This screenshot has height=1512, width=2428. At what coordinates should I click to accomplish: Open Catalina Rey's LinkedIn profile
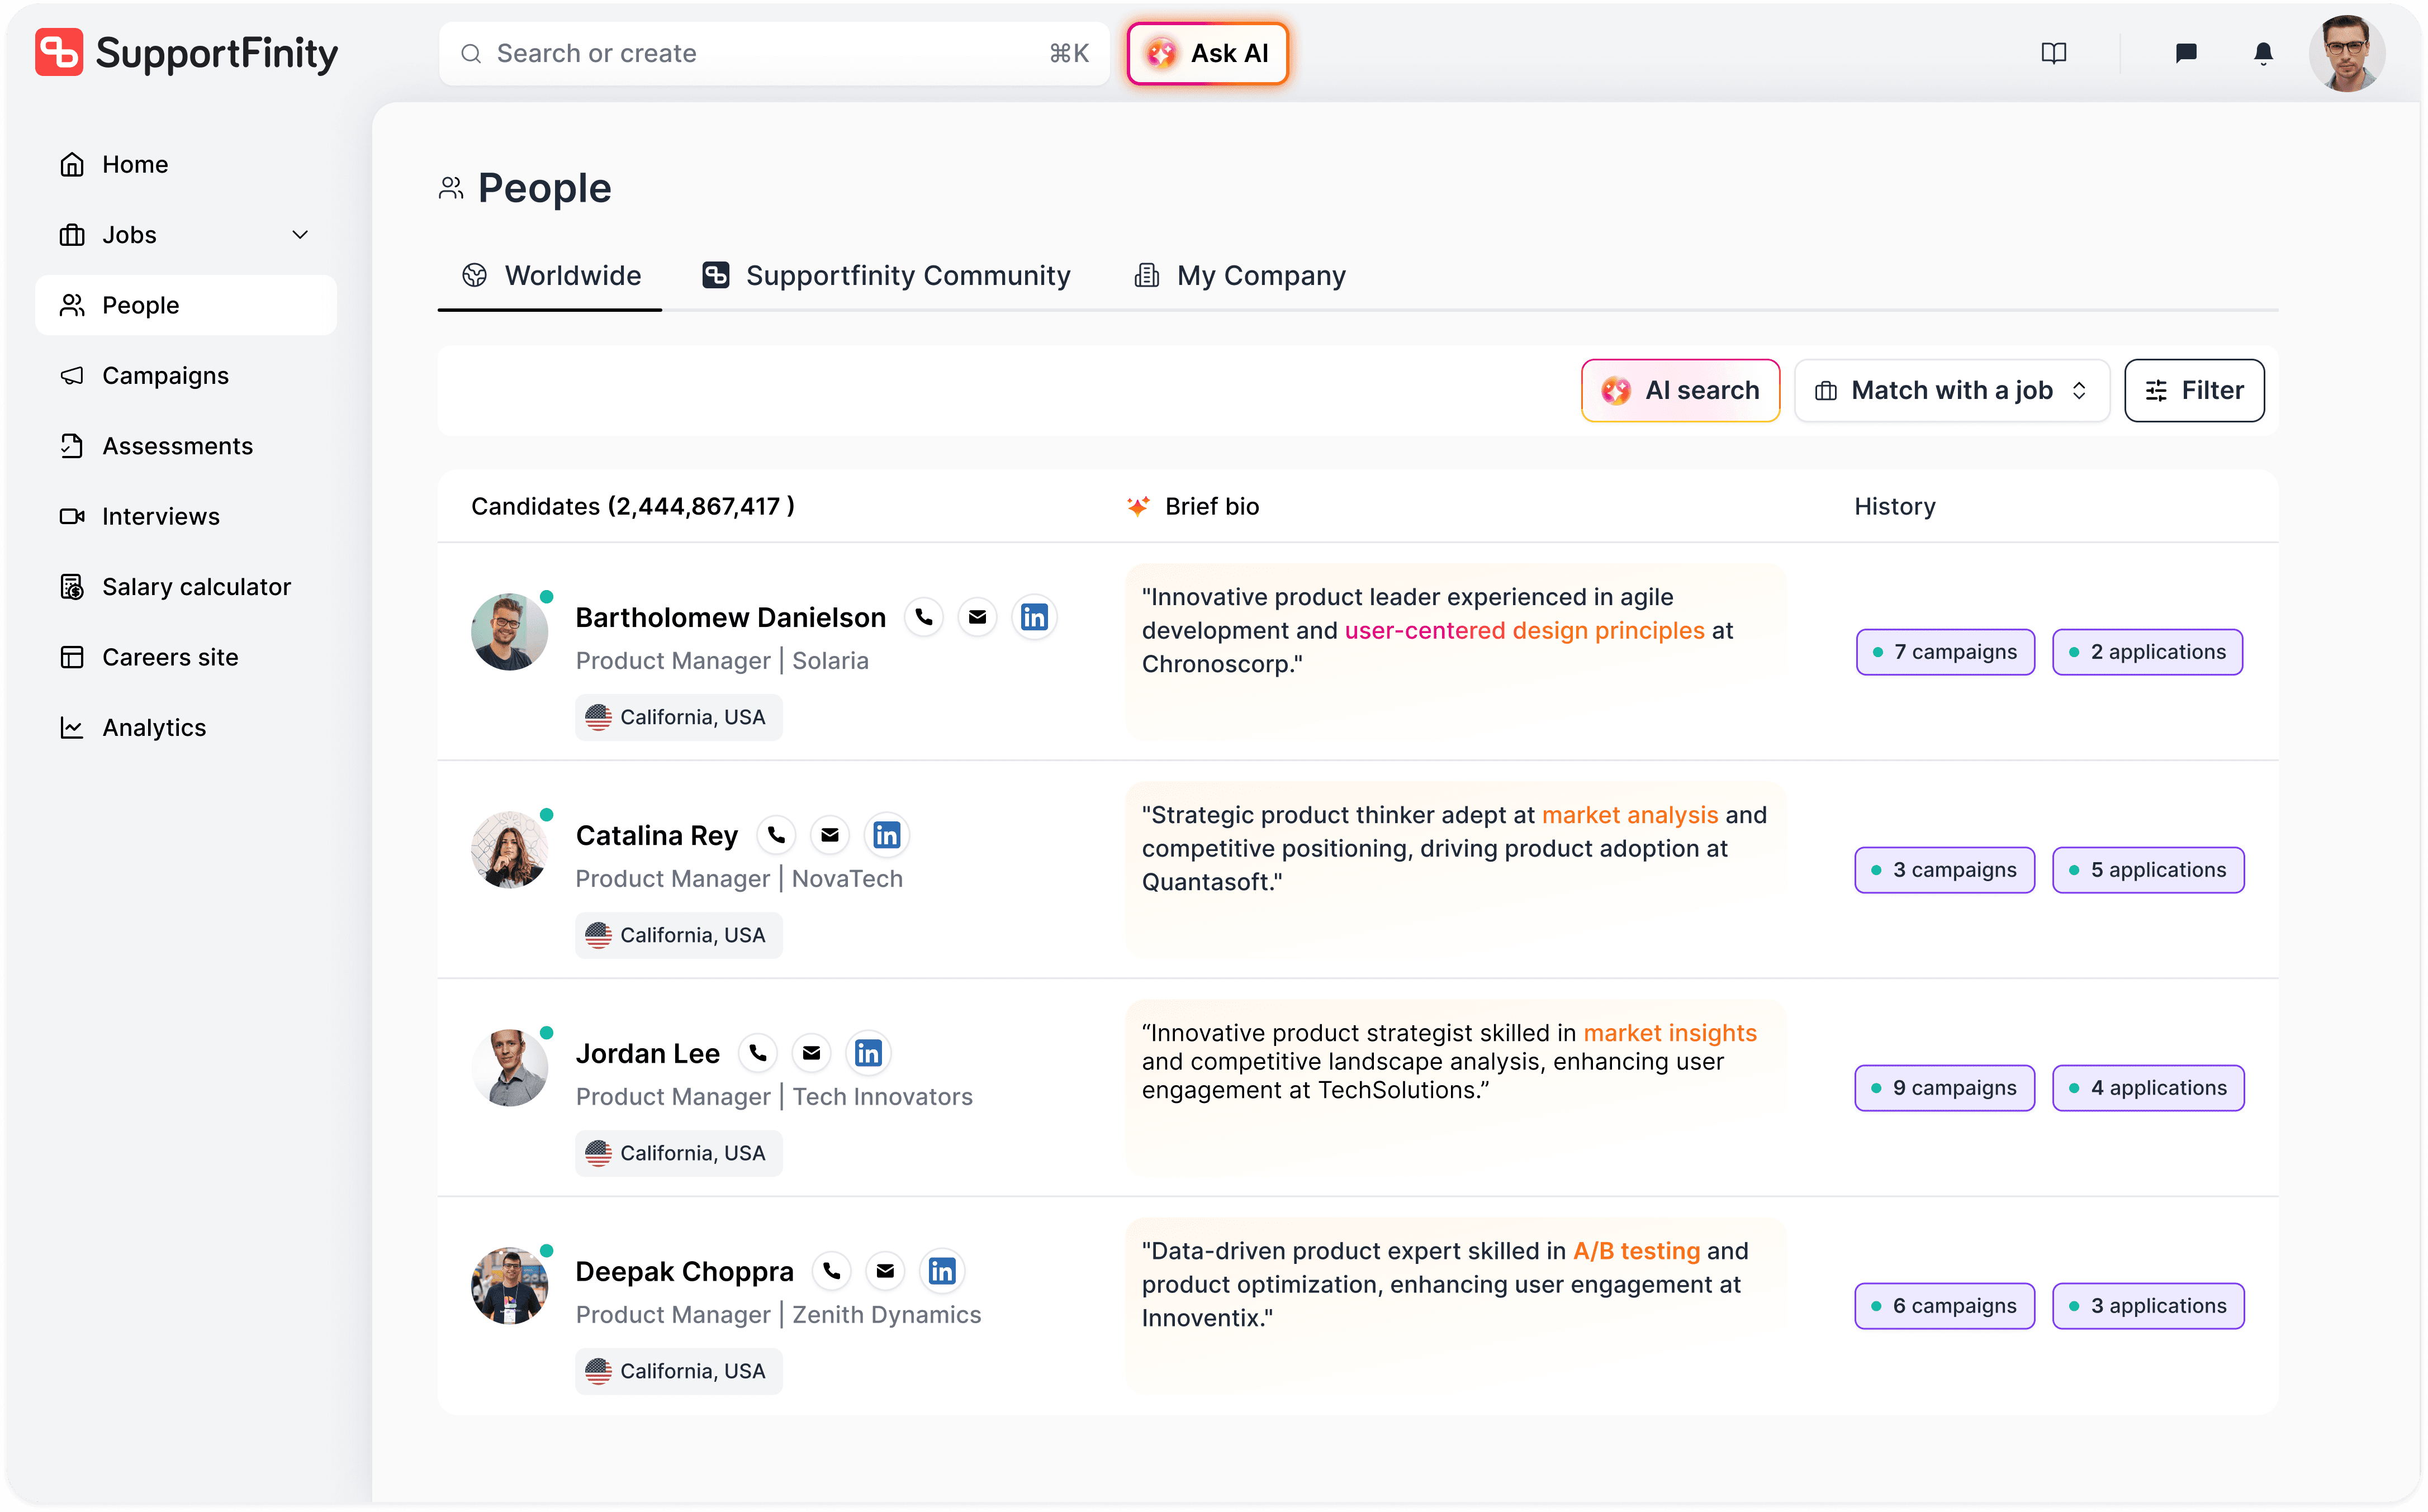point(886,834)
